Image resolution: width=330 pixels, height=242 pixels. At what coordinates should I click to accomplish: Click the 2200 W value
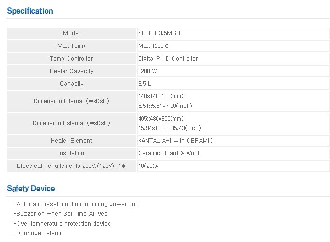pyautogui.click(x=147, y=71)
